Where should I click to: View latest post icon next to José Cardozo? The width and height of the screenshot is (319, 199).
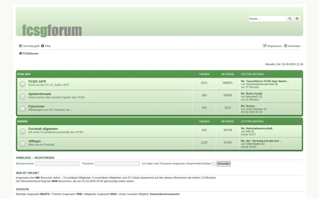[265, 109]
